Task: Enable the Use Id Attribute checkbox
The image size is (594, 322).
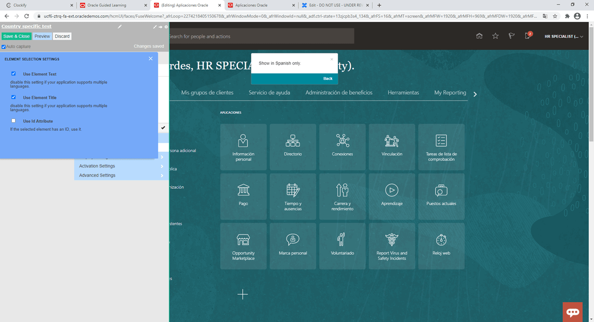Action: coord(13,121)
